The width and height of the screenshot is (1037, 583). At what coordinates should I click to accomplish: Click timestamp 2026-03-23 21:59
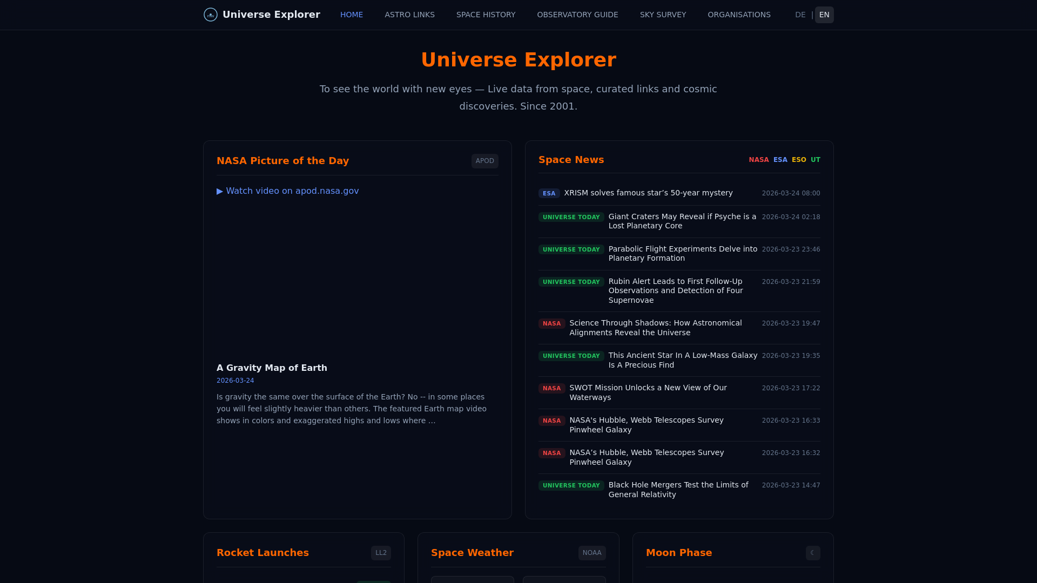(791, 282)
